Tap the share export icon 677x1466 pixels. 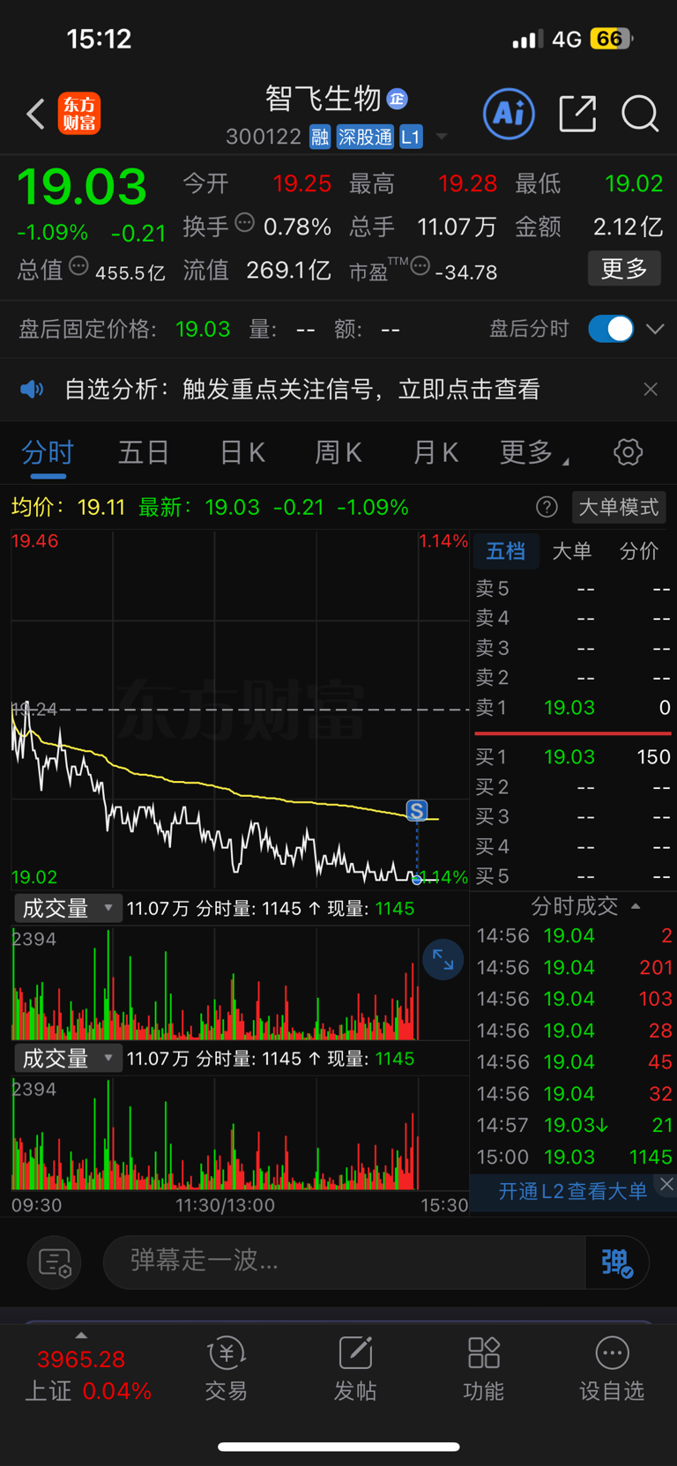(x=577, y=114)
